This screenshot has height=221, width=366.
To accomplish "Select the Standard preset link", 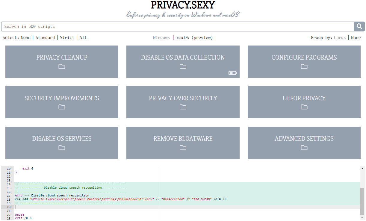I will (x=45, y=37).
